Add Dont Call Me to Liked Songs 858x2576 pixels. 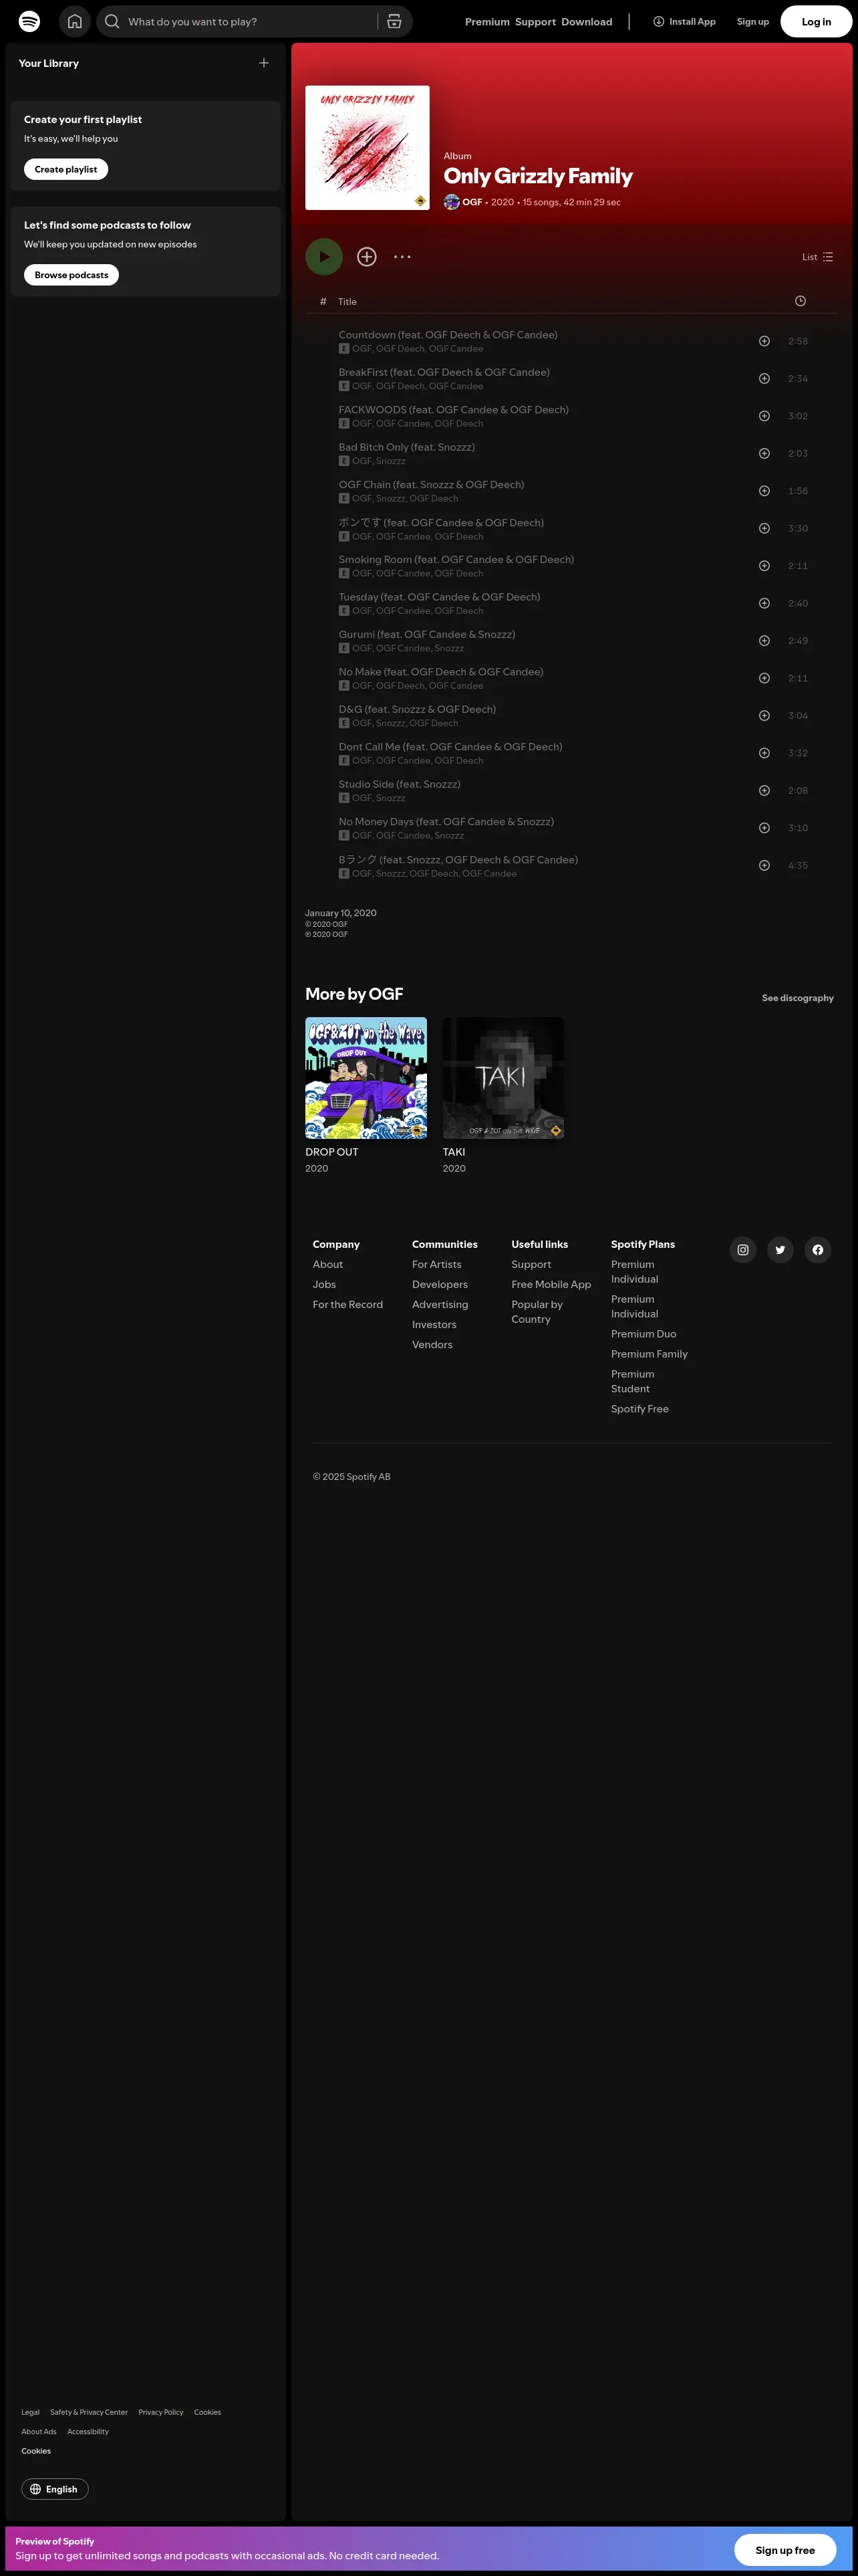click(764, 753)
